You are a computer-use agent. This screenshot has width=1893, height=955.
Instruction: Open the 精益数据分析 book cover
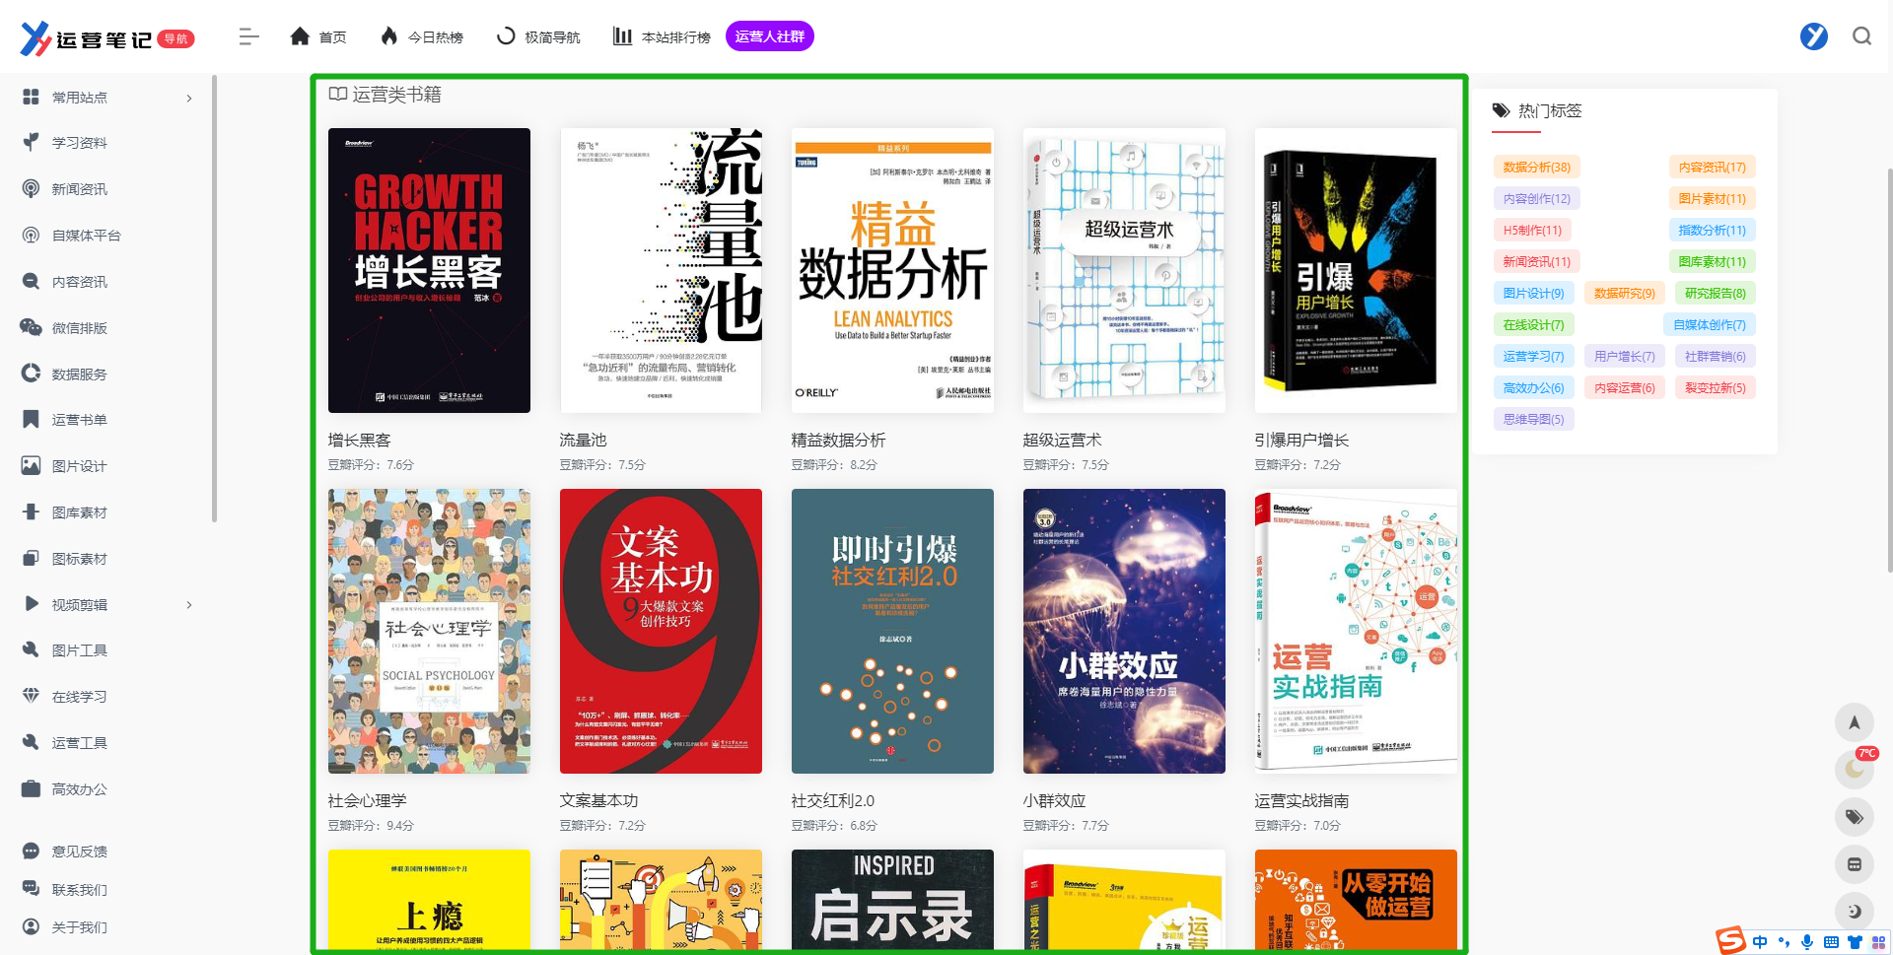pyautogui.click(x=892, y=270)
